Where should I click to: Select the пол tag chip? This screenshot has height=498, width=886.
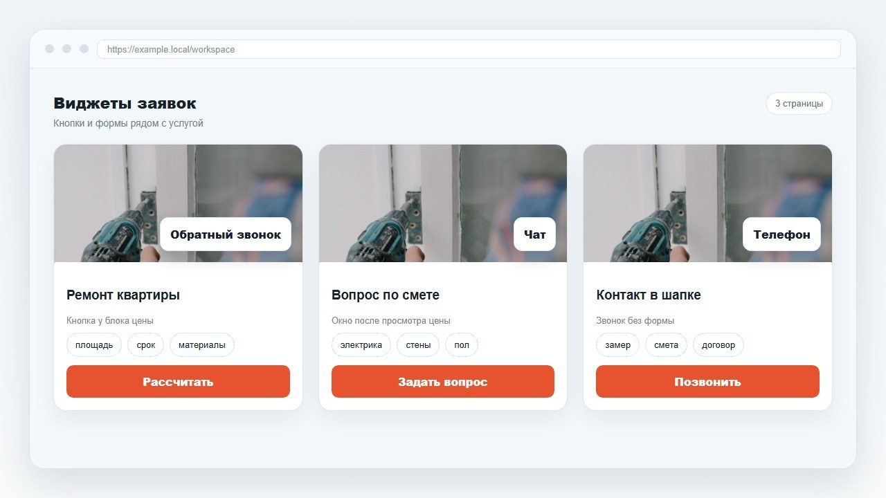pyautogui.click(x=462, y=344)
